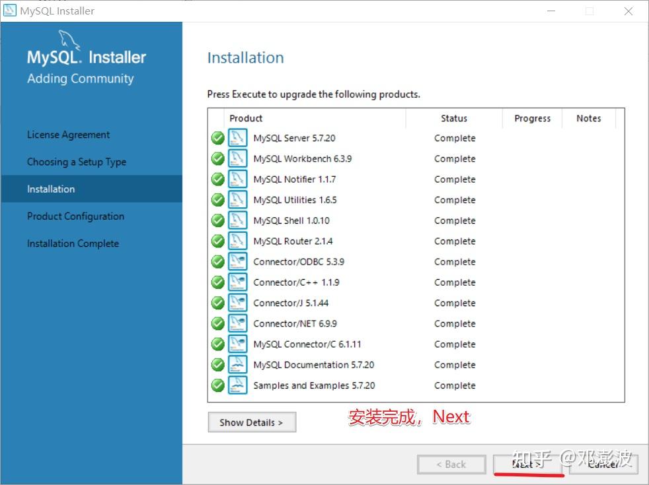Click the MySQL Workbench 6.3.9 product icon
The image size is (649, 485).
237,158
